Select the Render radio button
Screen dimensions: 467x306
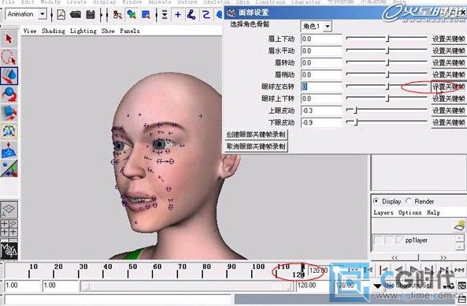[408, 201]
